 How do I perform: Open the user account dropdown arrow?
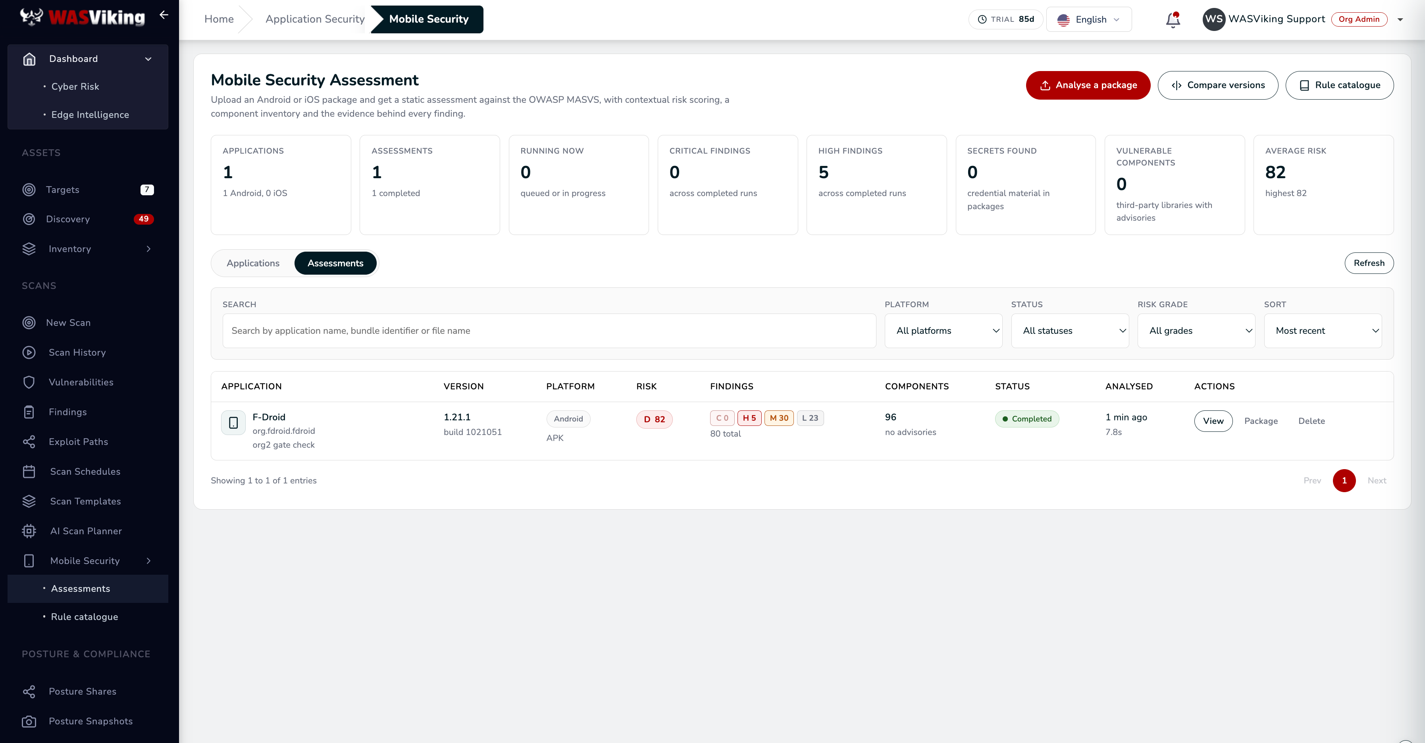click(1400, 20)
